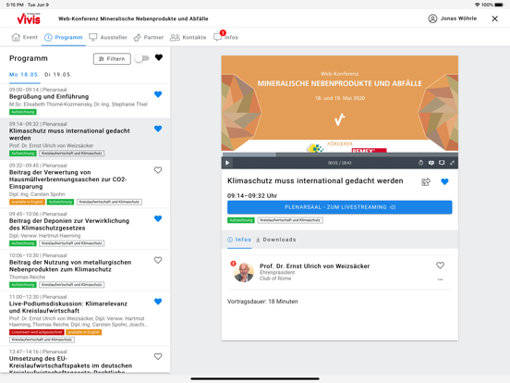This screenshot has height=383, width=510.
Task: Favorite metallurgischen Nebenprodukten session heart
Action: coord(158,260)
